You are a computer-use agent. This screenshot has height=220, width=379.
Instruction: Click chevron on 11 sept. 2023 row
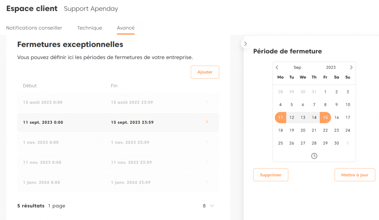tap(207, 122)
